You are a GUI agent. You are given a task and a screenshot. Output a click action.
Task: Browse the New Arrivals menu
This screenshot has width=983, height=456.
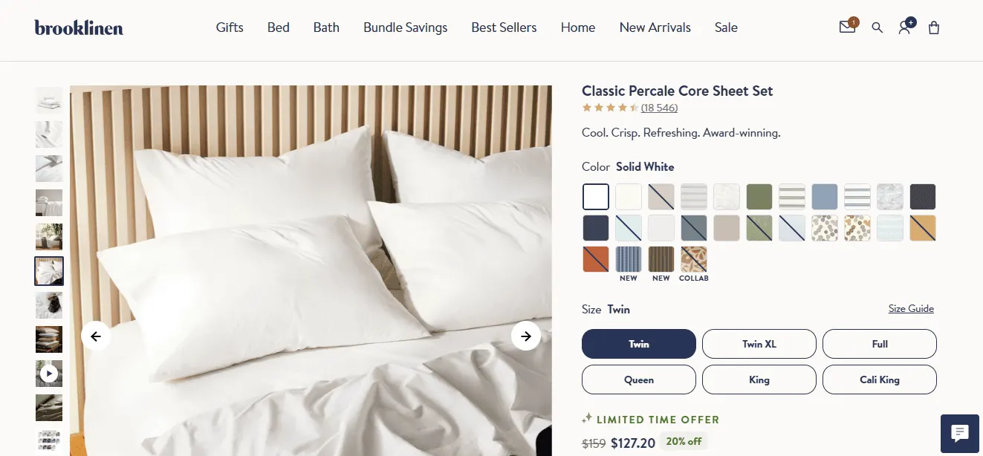pyautogui.click(x=655, y=27)
